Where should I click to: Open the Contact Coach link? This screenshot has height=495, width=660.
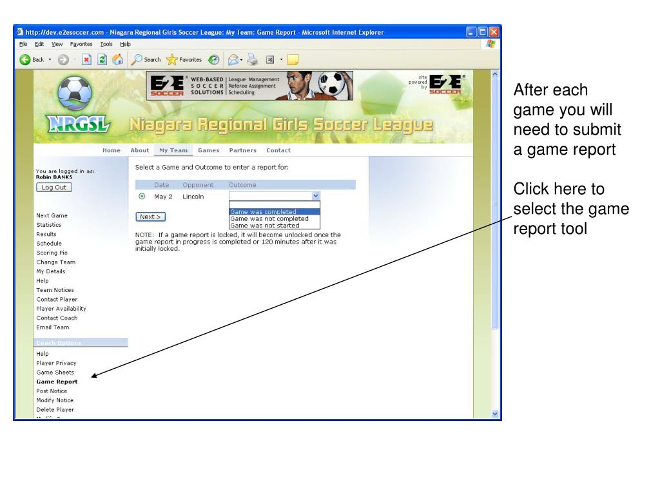[57, 318]
